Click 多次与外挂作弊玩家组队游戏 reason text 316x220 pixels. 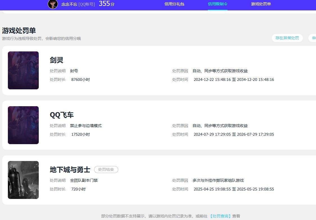[x=218, y=180]
